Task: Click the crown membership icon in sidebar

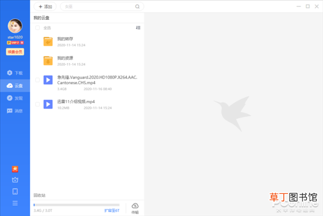Action: coord(15,180)
